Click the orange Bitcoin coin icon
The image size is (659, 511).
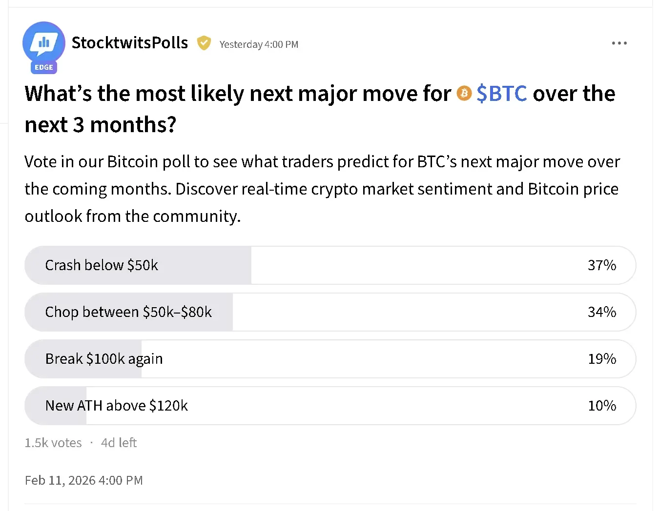[x=464, y=93]
